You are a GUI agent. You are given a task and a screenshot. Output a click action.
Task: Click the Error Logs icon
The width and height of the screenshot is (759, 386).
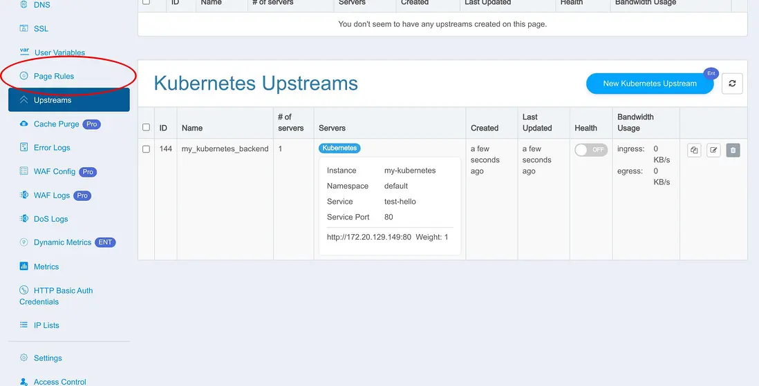click(24, 147)
